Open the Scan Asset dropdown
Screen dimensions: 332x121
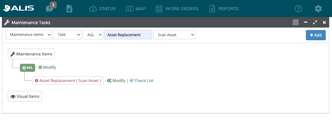pyautogui.click(x=174, y=35)
